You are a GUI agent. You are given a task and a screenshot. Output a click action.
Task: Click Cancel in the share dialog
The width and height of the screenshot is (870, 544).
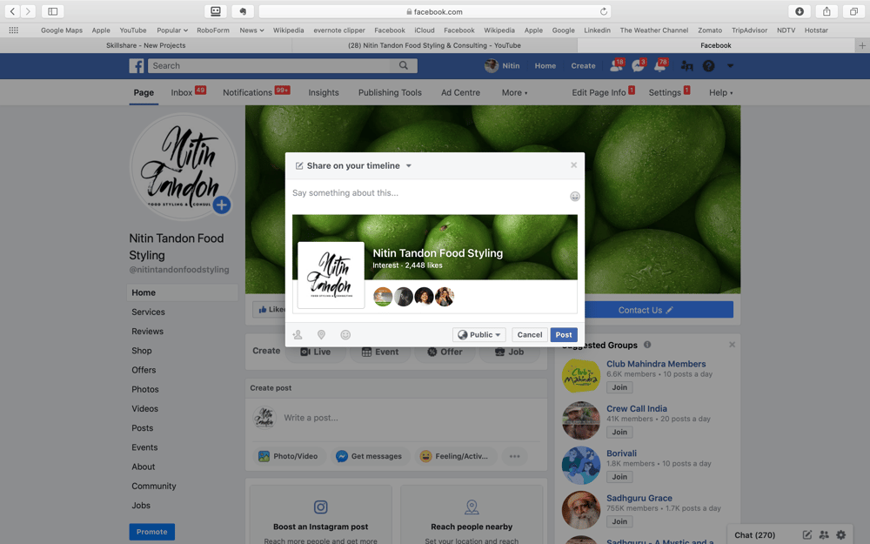tap(530, 335)
